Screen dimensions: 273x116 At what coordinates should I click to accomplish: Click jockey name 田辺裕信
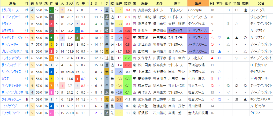(x=159, y=31)
